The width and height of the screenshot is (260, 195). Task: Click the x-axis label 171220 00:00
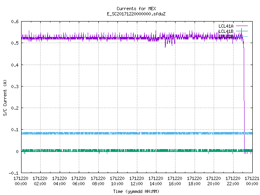[x=21, y=181]
